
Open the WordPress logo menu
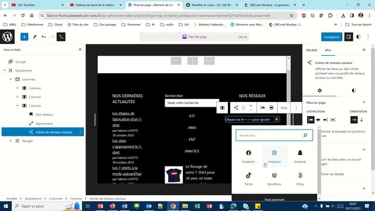coord(7,37)
